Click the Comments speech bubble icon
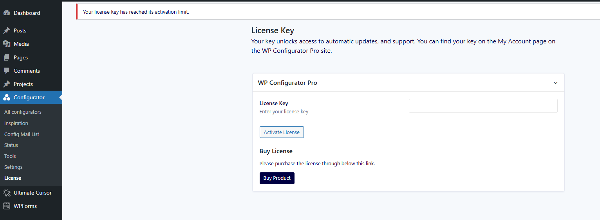Viewport: 600px width, 220px height. point(7,71)
